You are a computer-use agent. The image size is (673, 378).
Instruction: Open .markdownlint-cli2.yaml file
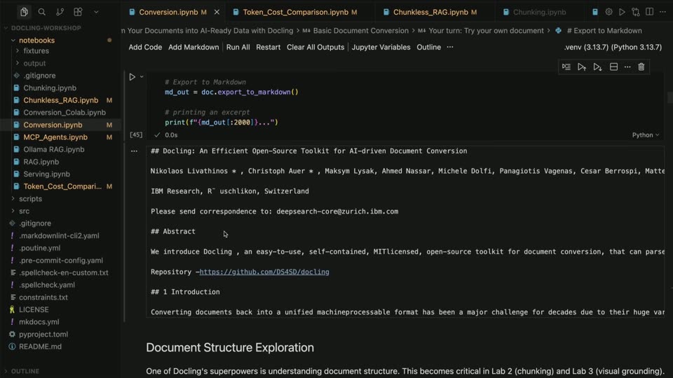(59, 236)
